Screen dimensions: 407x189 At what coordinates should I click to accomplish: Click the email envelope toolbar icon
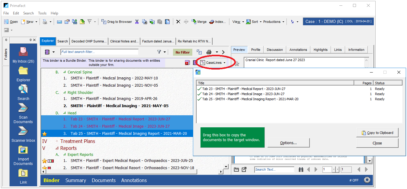point(59,22)
